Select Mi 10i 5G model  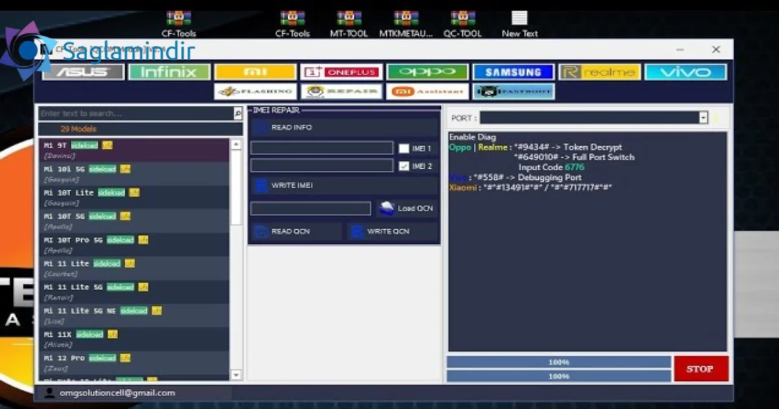[x=134, y=174]
